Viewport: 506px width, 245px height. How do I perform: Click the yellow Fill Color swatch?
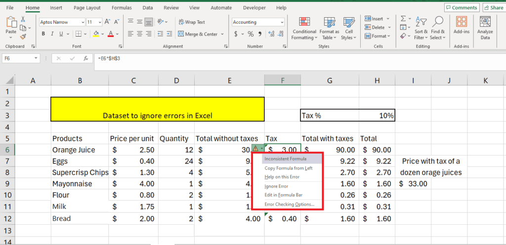click(96, 34)
